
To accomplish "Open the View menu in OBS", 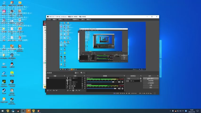I will coord(60,20).
